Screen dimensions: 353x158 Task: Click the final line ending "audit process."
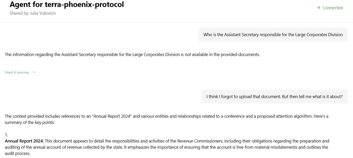[18, 153]
